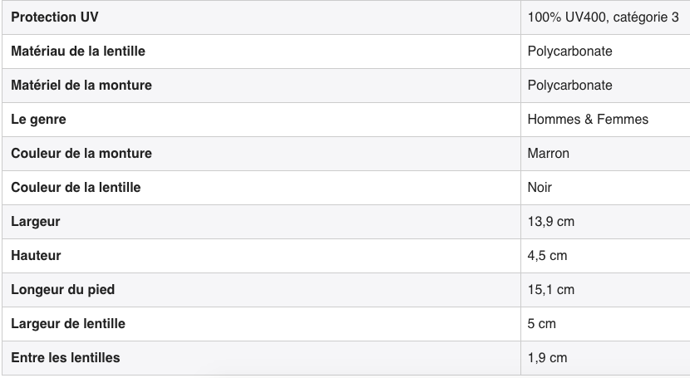This screenshot has height=378, width=690.
Task: Click the "Hauteur" row label
Action: 36,256
